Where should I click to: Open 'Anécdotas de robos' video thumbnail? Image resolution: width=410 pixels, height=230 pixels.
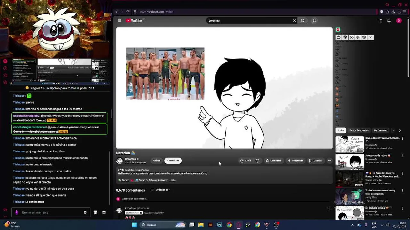(x=350, y=162)
